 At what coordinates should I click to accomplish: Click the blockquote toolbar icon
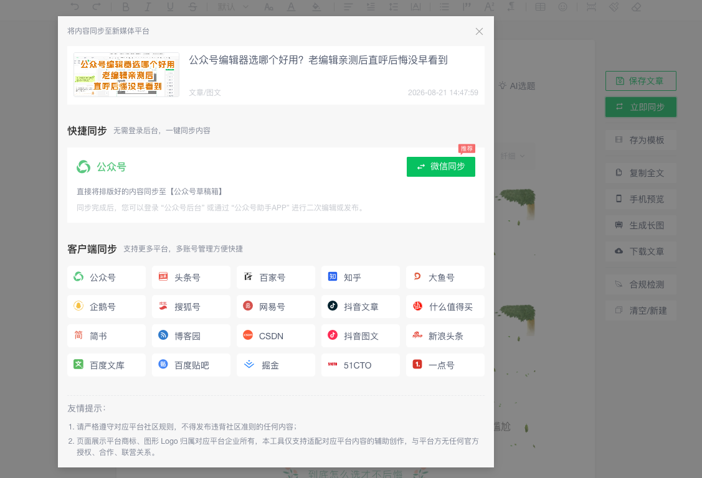click(x=467, y=7)
